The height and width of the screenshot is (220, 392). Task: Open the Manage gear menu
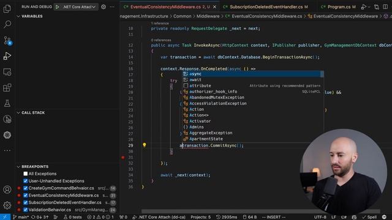(x=7, y=205)
